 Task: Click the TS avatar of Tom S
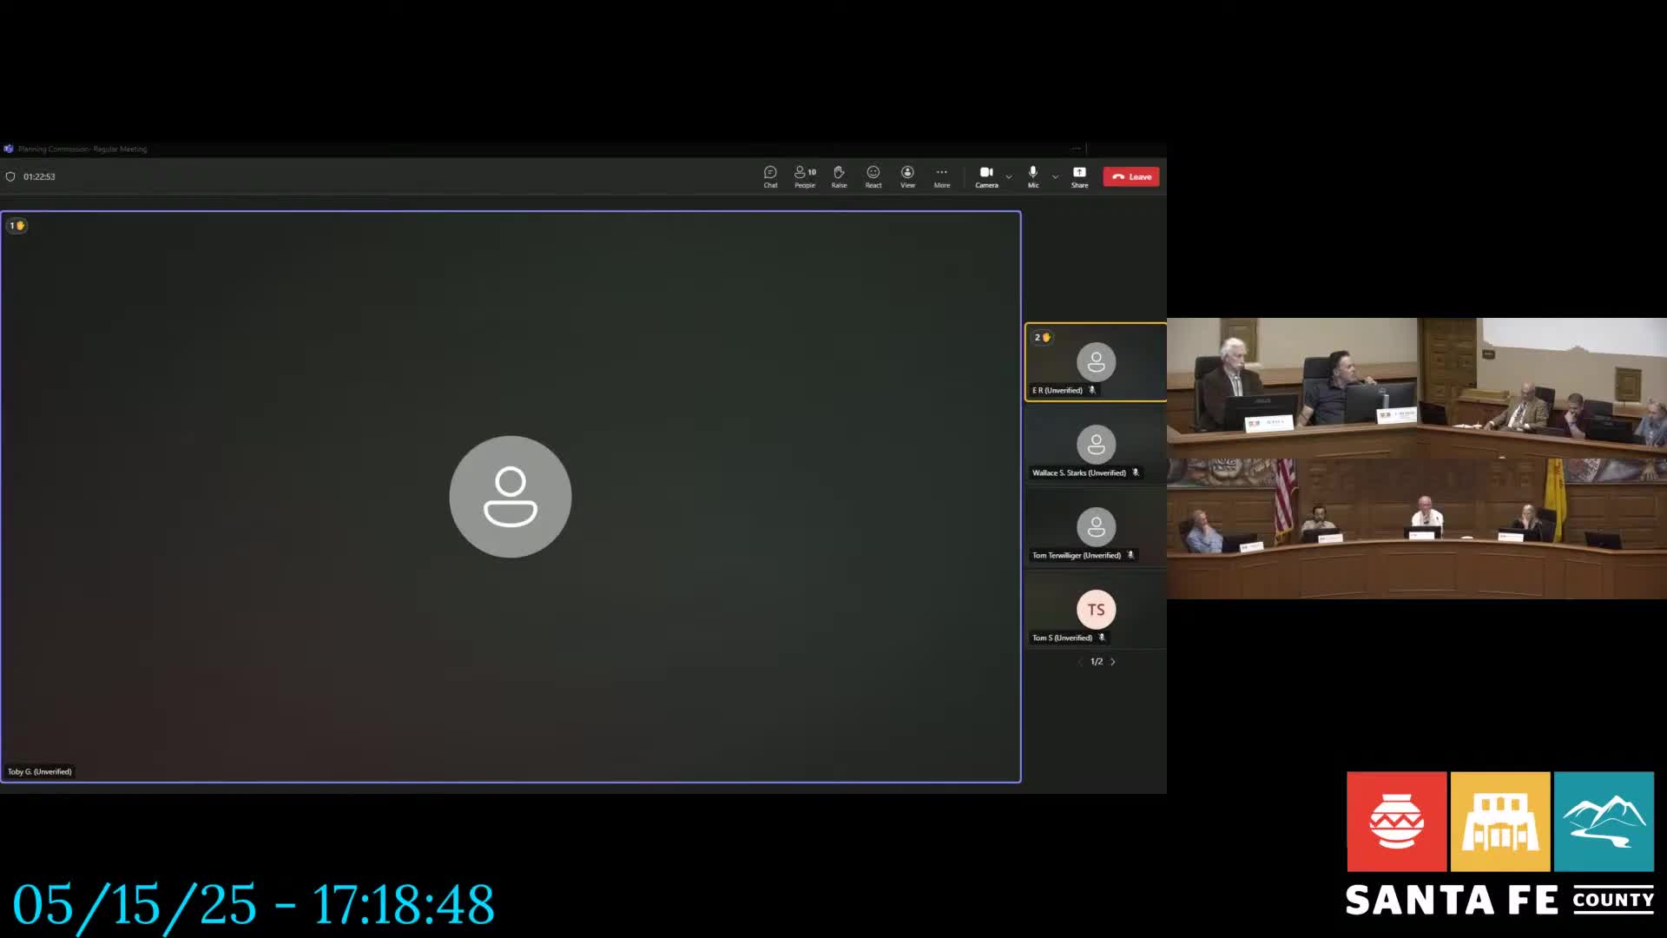[1096, 610]
